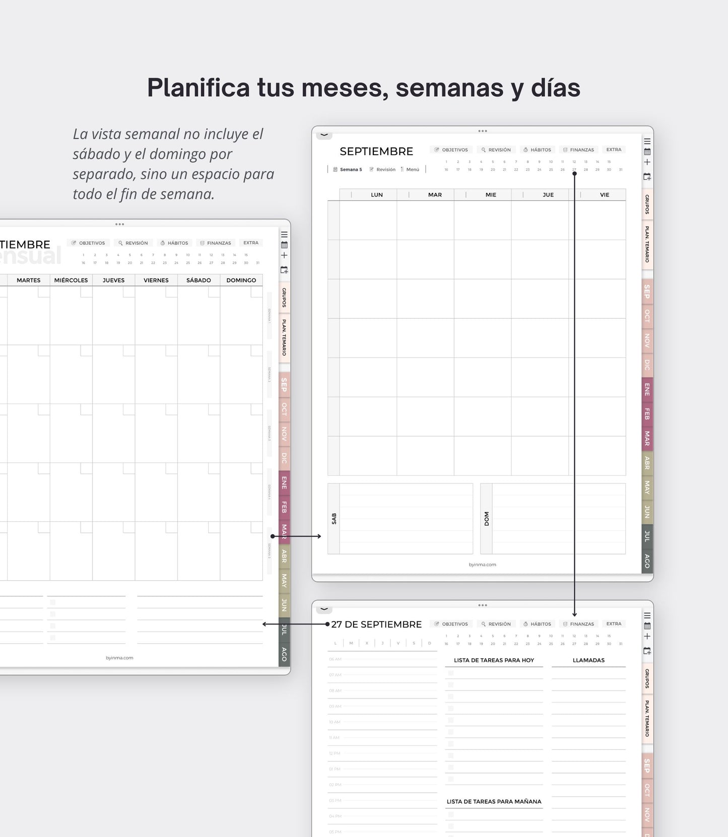The width and height of the screenshot is (728, 837).
Task: Open HÁBITOS in the weekly planner header
Action: (537, 150)
